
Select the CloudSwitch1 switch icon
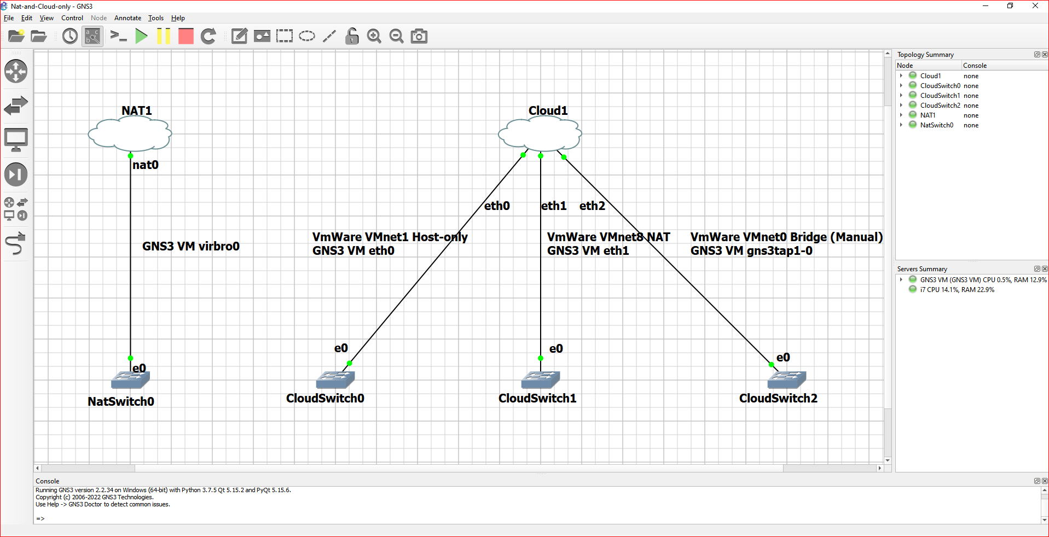pos(541,380)
